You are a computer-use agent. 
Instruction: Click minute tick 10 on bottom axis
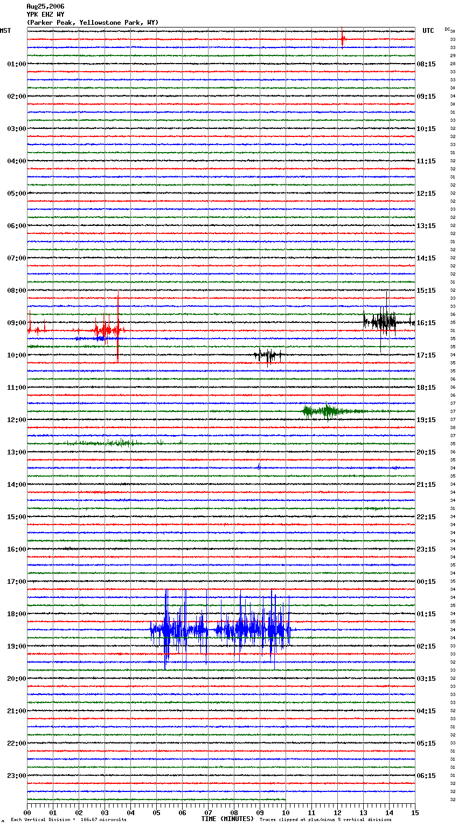click(286, 812)
